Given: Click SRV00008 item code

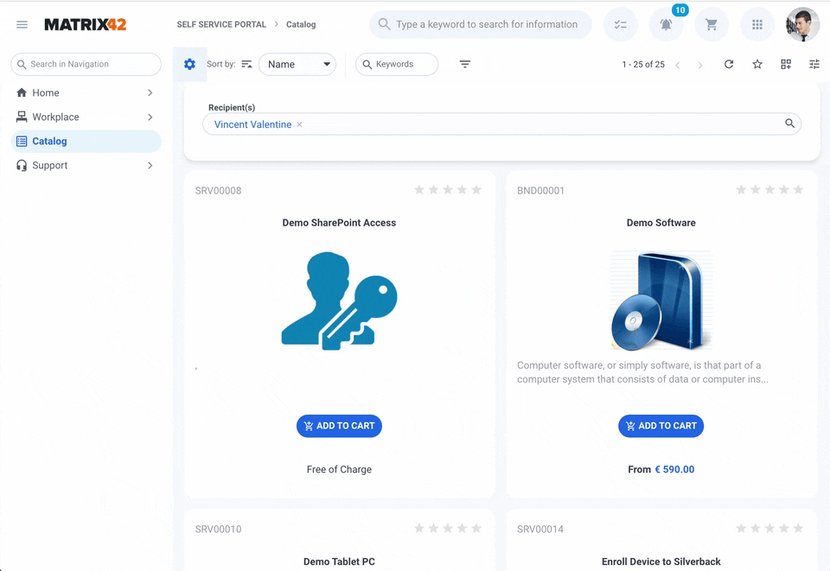Looking at the screenshot, I should coord(218,191).
